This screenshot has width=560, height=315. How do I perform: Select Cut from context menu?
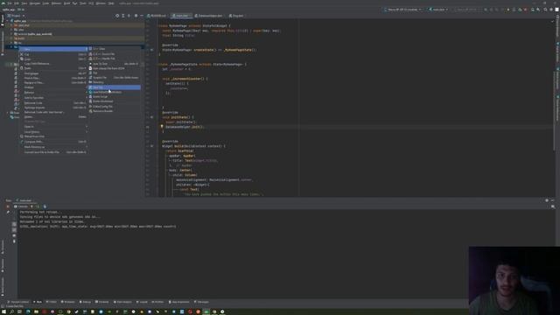coord(53,54)
